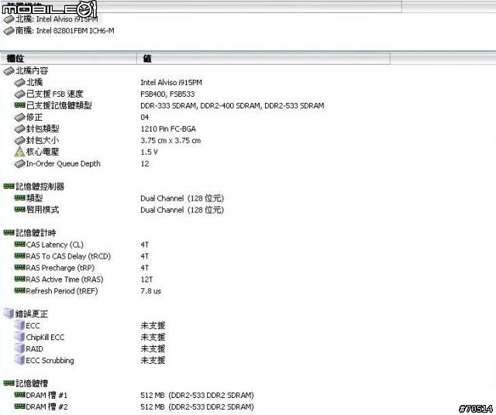This screenshot has height=415, width=496.
Task: Click the memory icon beside CAS Latency (CL)
Action: [19, 245]
